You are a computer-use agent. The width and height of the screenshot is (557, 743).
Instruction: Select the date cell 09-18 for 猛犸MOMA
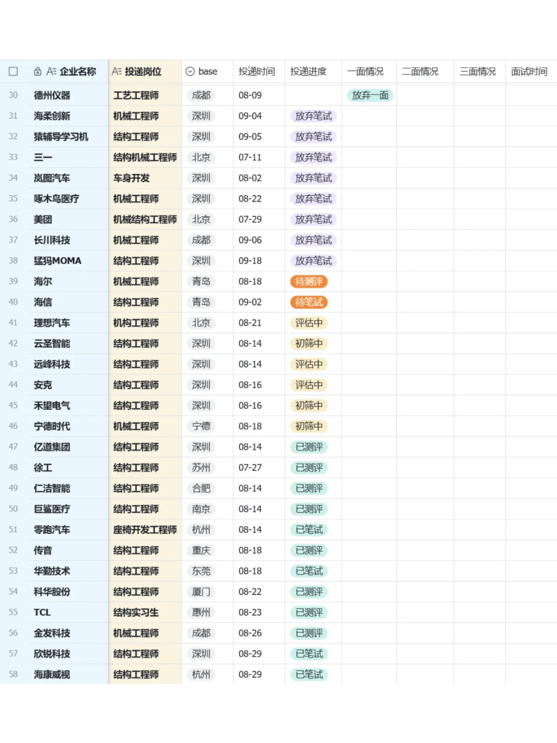pos(259,261)
